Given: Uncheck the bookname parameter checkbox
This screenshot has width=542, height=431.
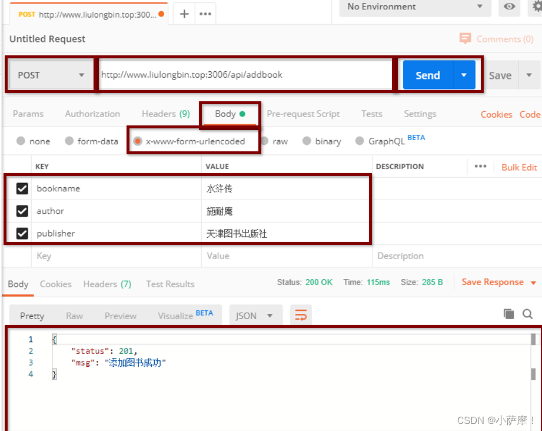Looking at the screenshot, I should click(x=22, y=188).
